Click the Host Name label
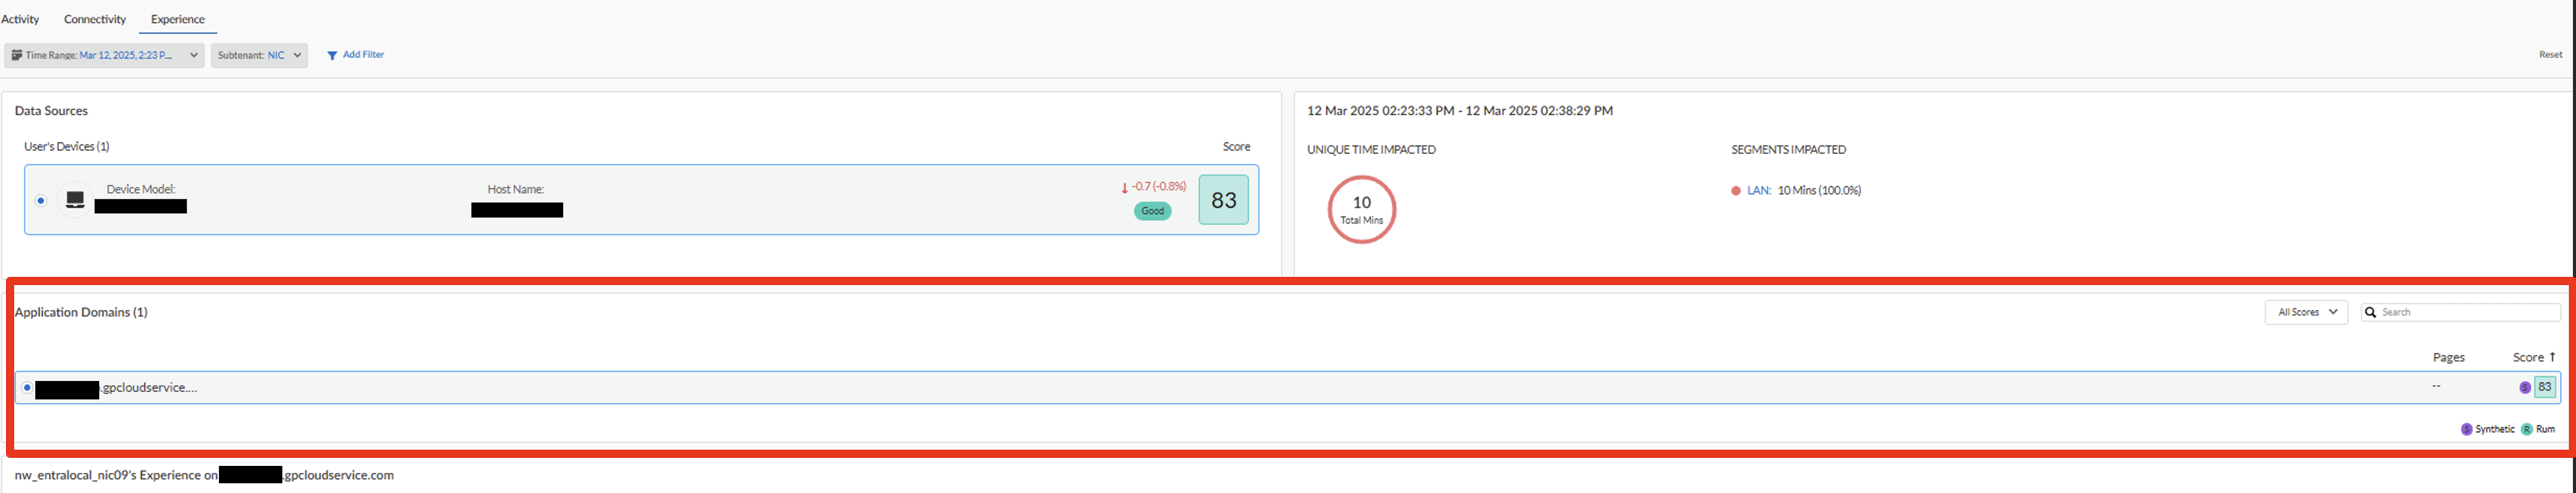The image size is (2576, 493). tap(516, 189)
